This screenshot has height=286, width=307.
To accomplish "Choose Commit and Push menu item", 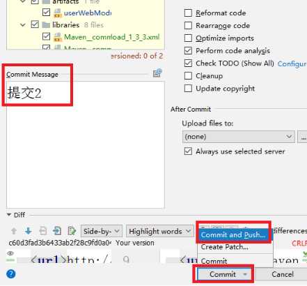I will (x=233, y=235).
